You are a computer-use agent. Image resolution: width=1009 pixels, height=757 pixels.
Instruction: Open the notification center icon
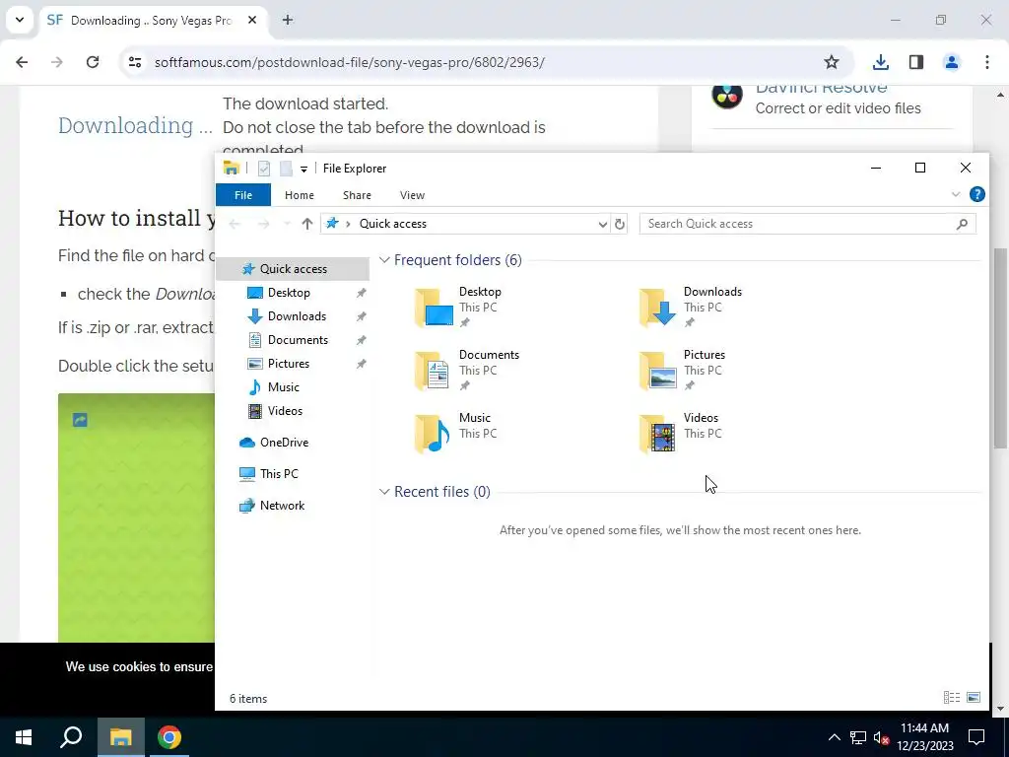tap(976, 737)
